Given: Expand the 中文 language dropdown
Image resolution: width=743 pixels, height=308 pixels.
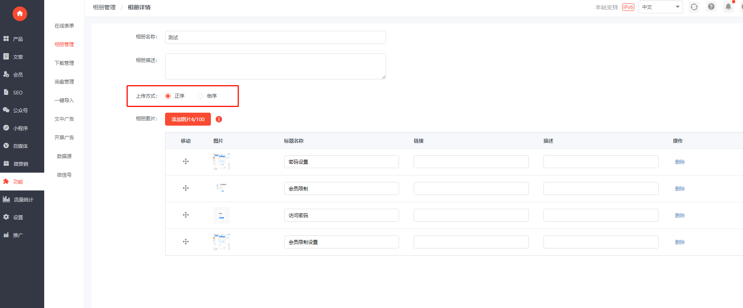Looking at the screenshot, I should pyautogui.click(x=661, y=7).
